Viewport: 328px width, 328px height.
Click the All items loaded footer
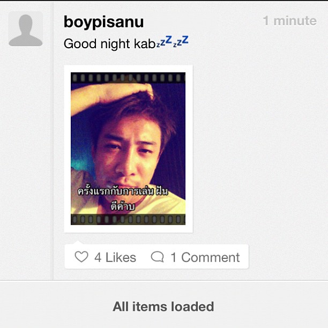pyautogui.click(x=163, y=307)
